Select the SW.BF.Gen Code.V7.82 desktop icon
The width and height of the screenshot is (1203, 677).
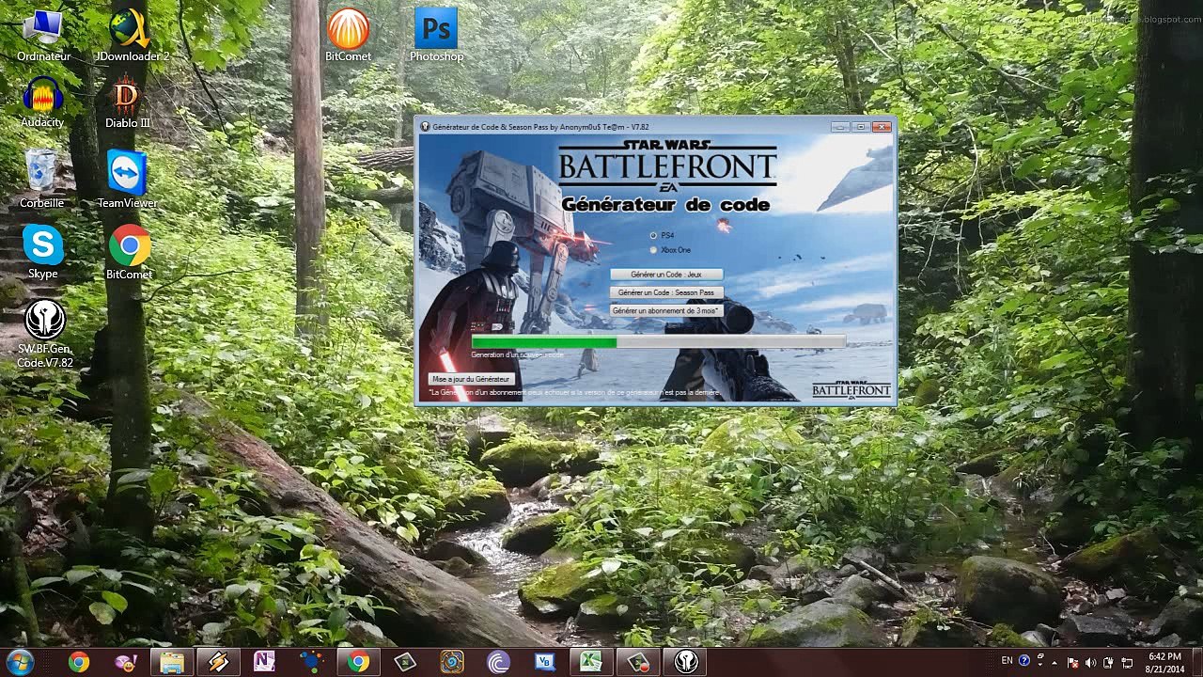point(44,334)
